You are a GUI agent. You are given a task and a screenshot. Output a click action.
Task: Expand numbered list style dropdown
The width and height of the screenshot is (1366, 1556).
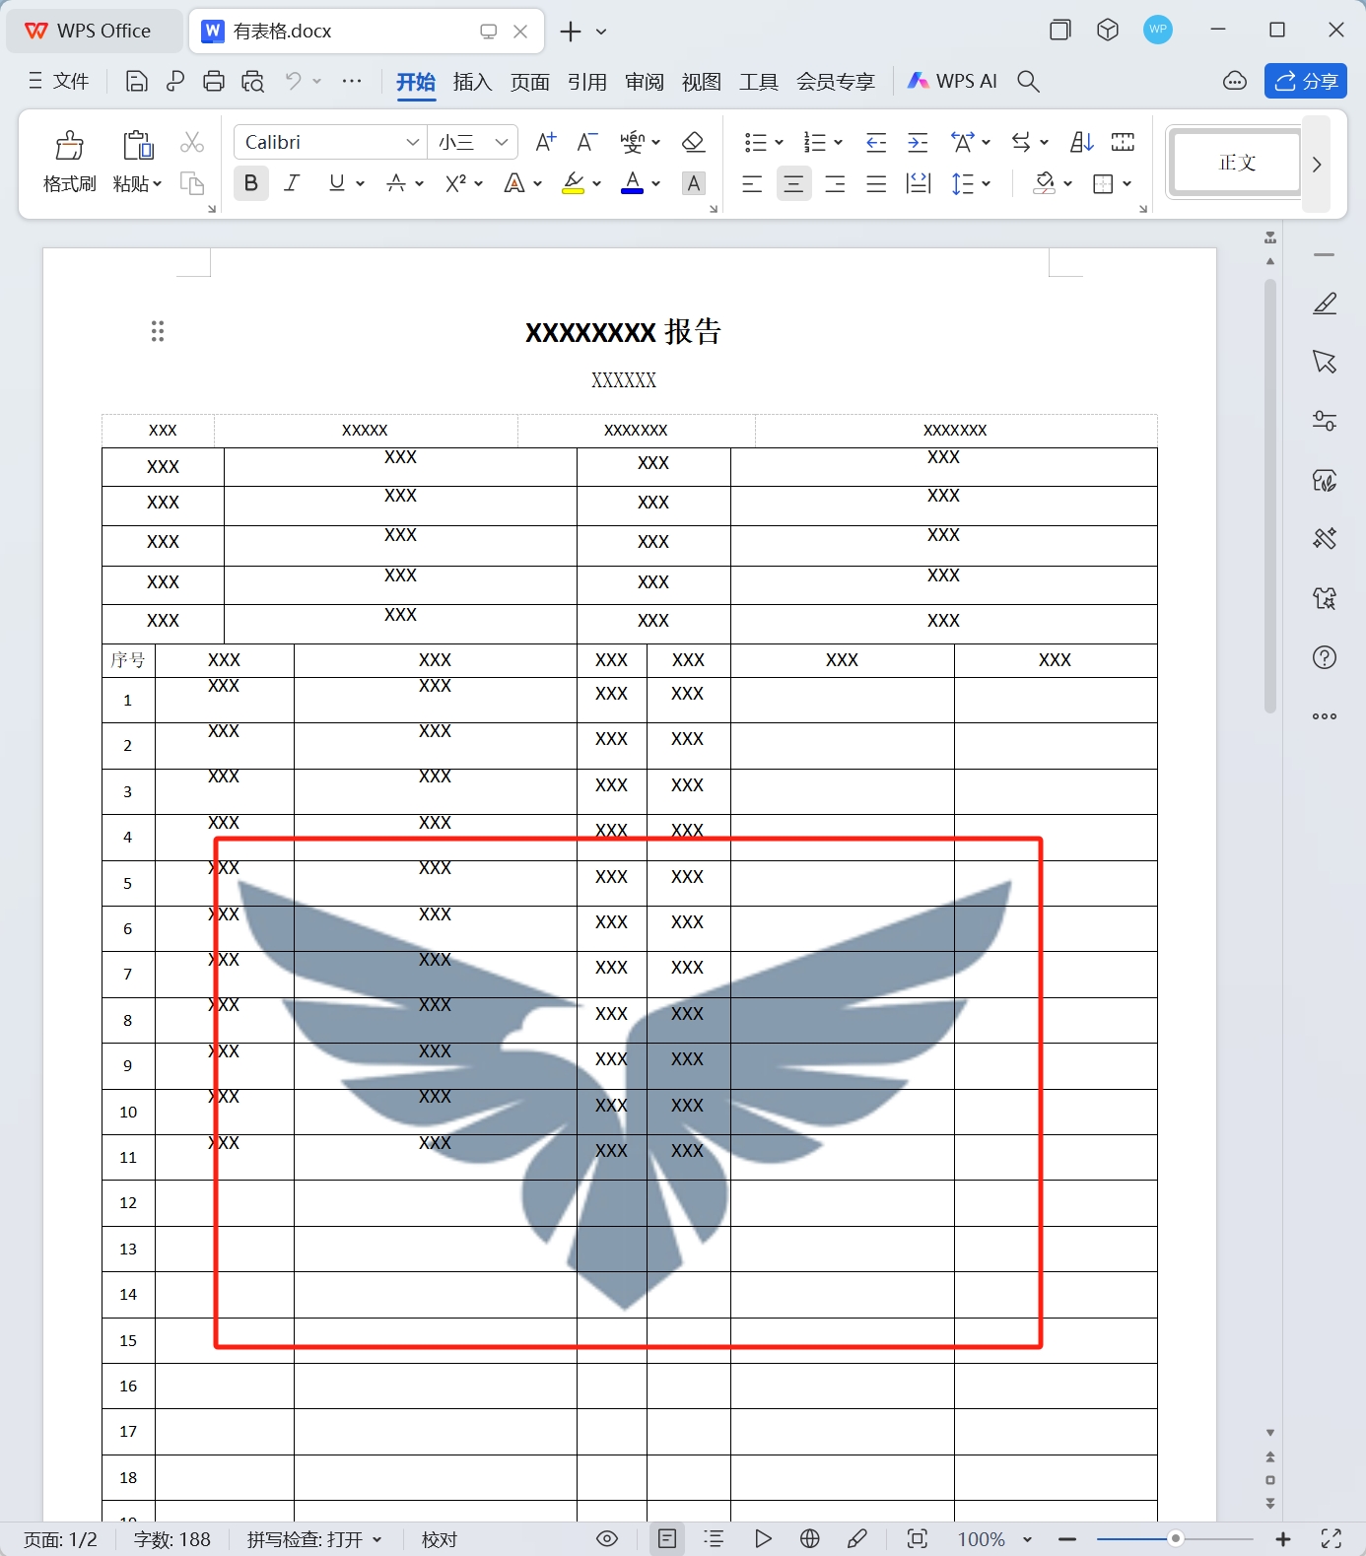[838, 143]
